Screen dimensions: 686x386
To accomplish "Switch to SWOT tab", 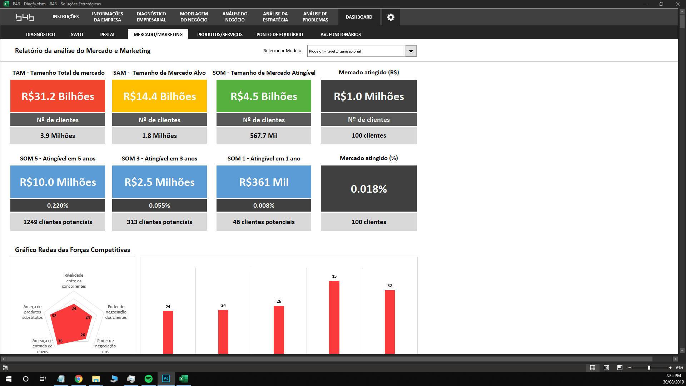I will point(77,34).
